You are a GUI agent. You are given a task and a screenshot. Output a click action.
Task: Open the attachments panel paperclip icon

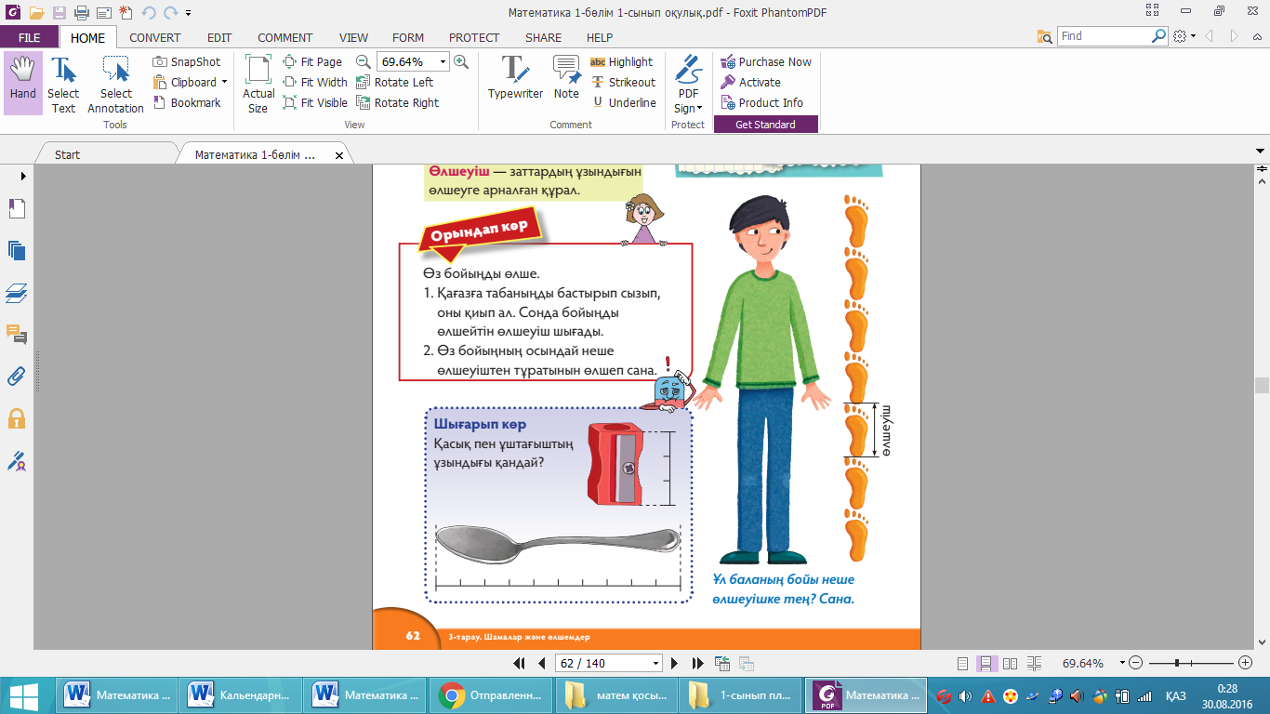(x=17, y=377)
